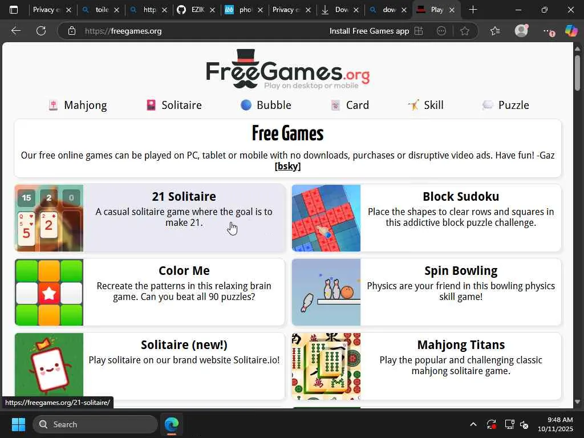The width and height of the screenshot is (584, 438).
Task: Open the Solitaire category icon
Action: tap(151, 106)
